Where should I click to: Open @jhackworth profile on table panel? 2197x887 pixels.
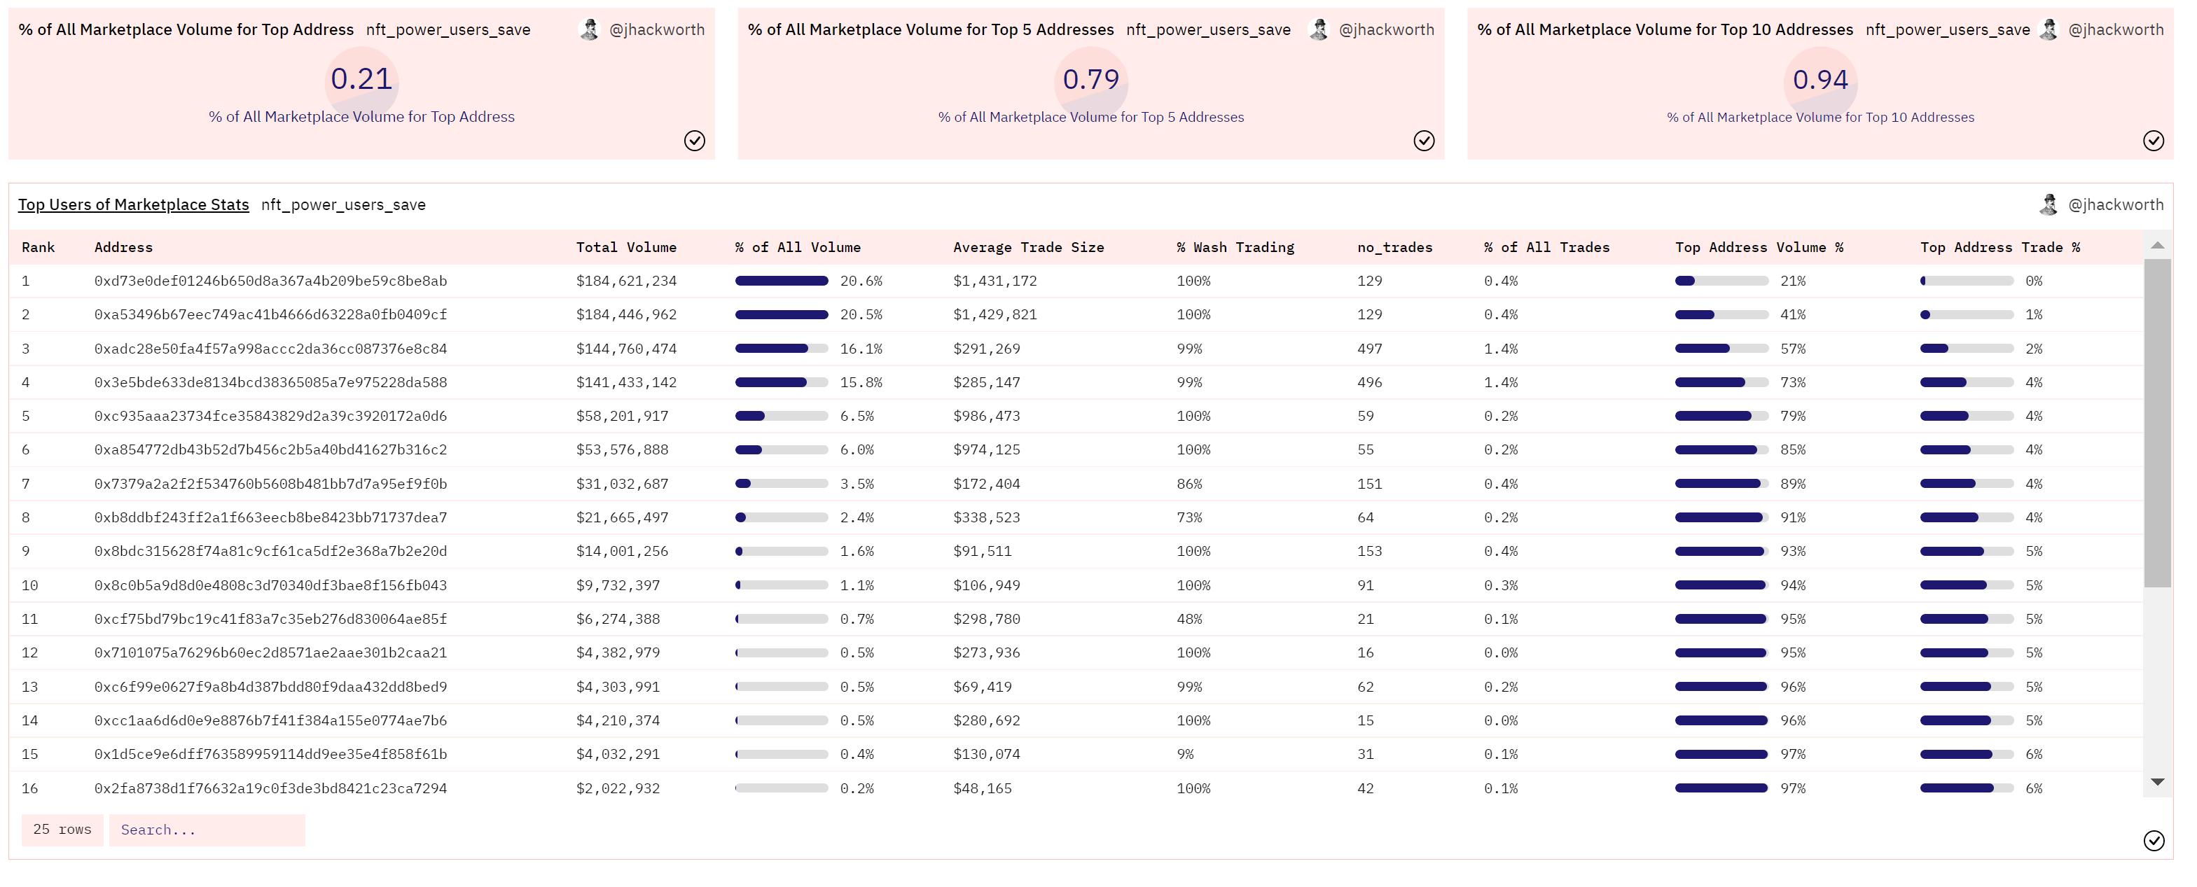pyautogui.click(x=2115, y=204)
